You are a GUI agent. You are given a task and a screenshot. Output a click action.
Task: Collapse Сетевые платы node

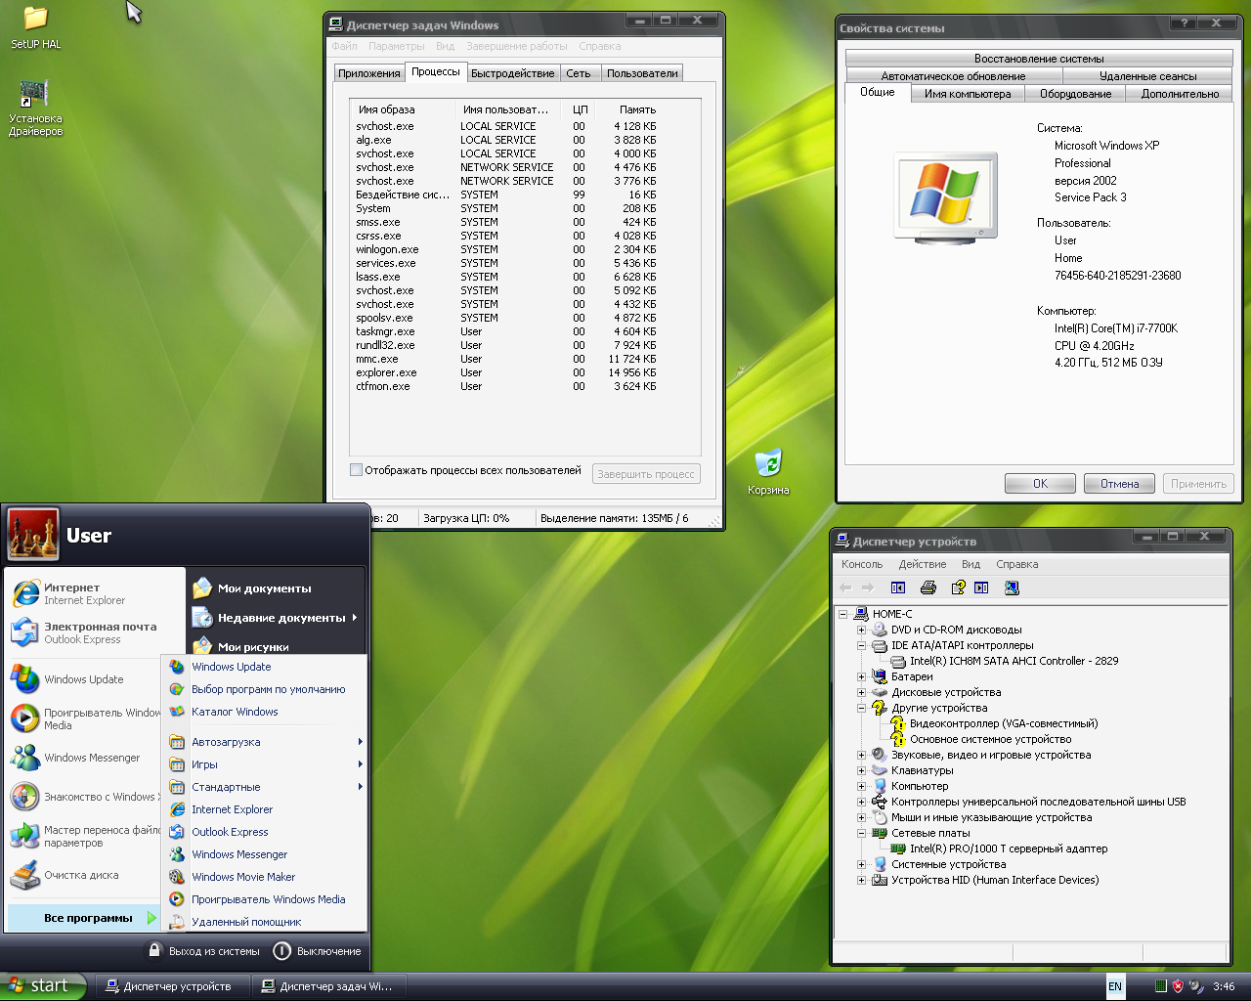(861, 833)
